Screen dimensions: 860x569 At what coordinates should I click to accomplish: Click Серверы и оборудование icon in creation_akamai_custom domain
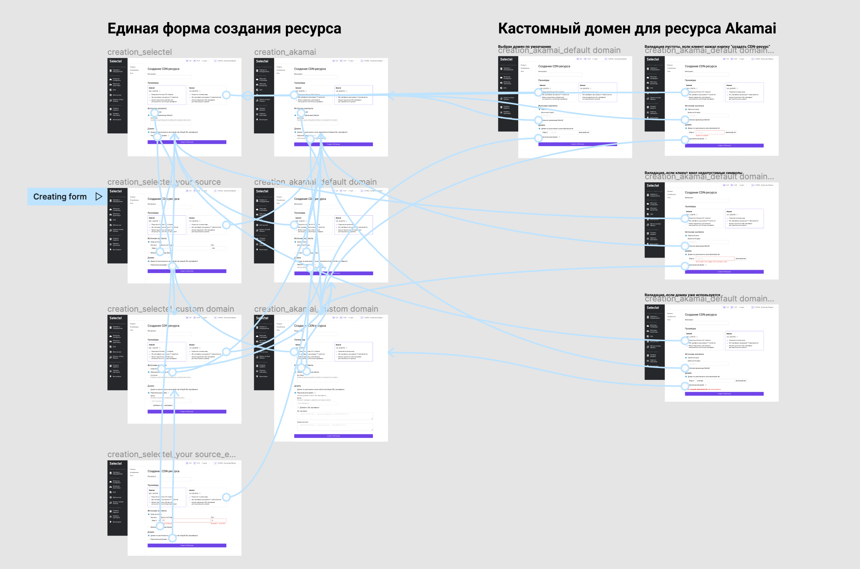coord(257,327)
